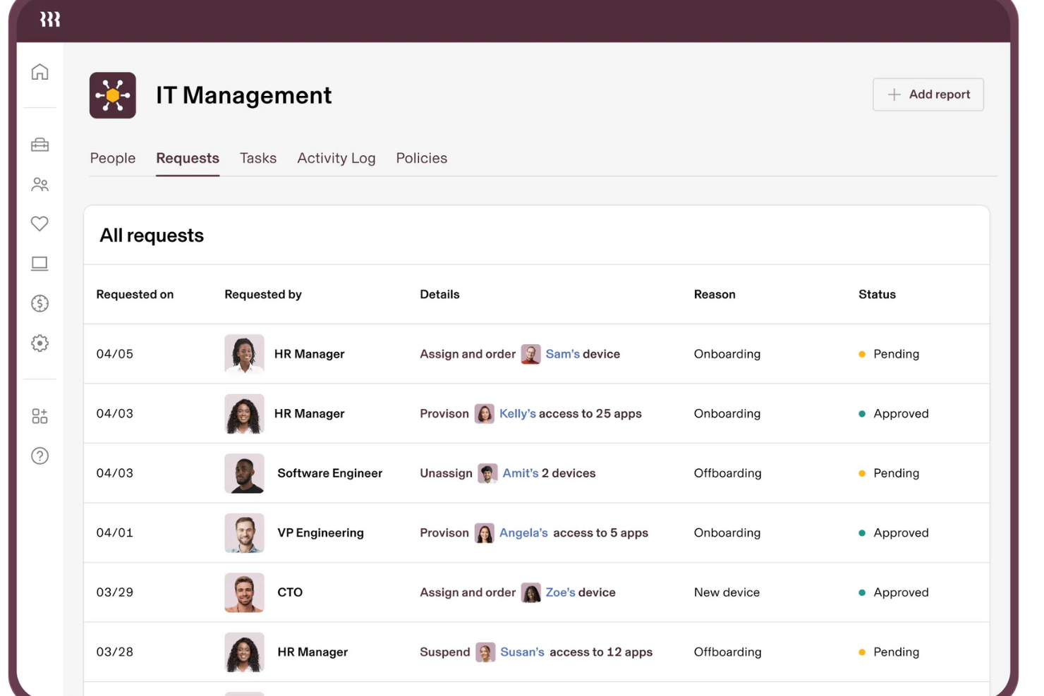
Task: Open the laptop Devices sidebar icon
Action: tap(40, 263)
